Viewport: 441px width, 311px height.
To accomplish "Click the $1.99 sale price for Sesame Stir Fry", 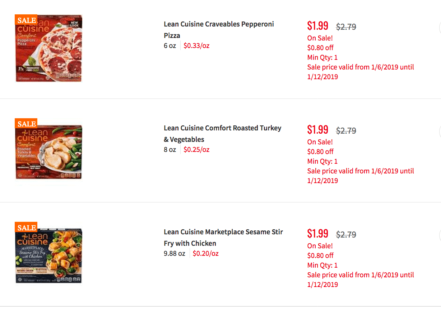I will 318,234.
